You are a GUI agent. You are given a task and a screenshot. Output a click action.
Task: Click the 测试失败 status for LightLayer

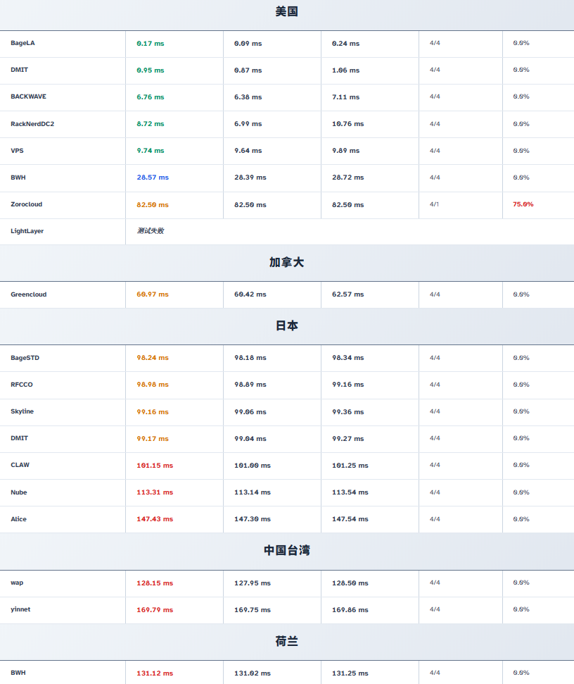[x=150, y=231]
